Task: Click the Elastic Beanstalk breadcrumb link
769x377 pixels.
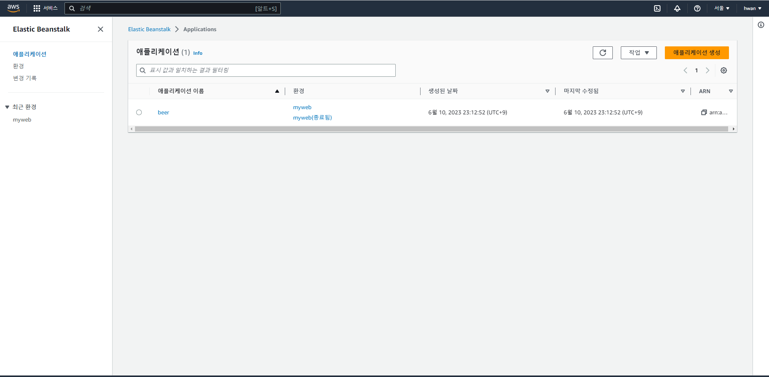Action: 149,29
